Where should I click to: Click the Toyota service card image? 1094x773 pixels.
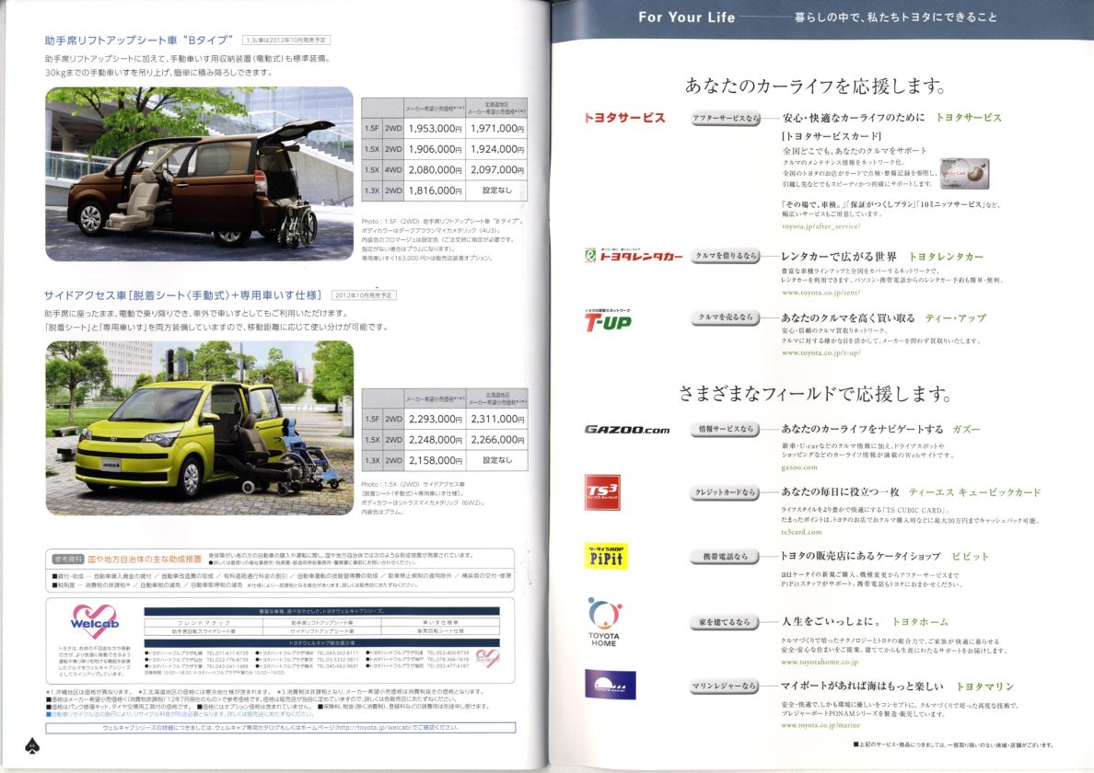click(964, 174)
